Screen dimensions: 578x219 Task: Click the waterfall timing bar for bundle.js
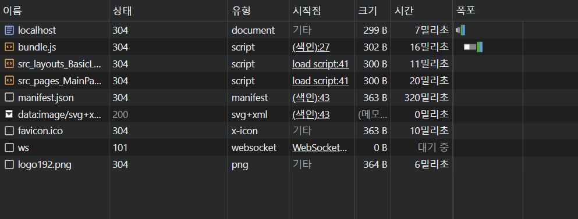(x=473, y=47)
